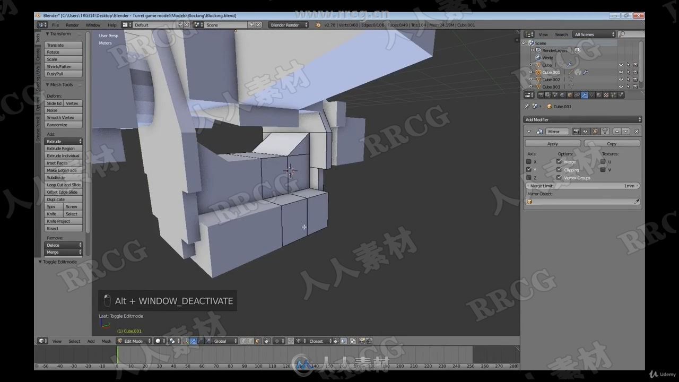Click the Subdivide button

point(63,178)
